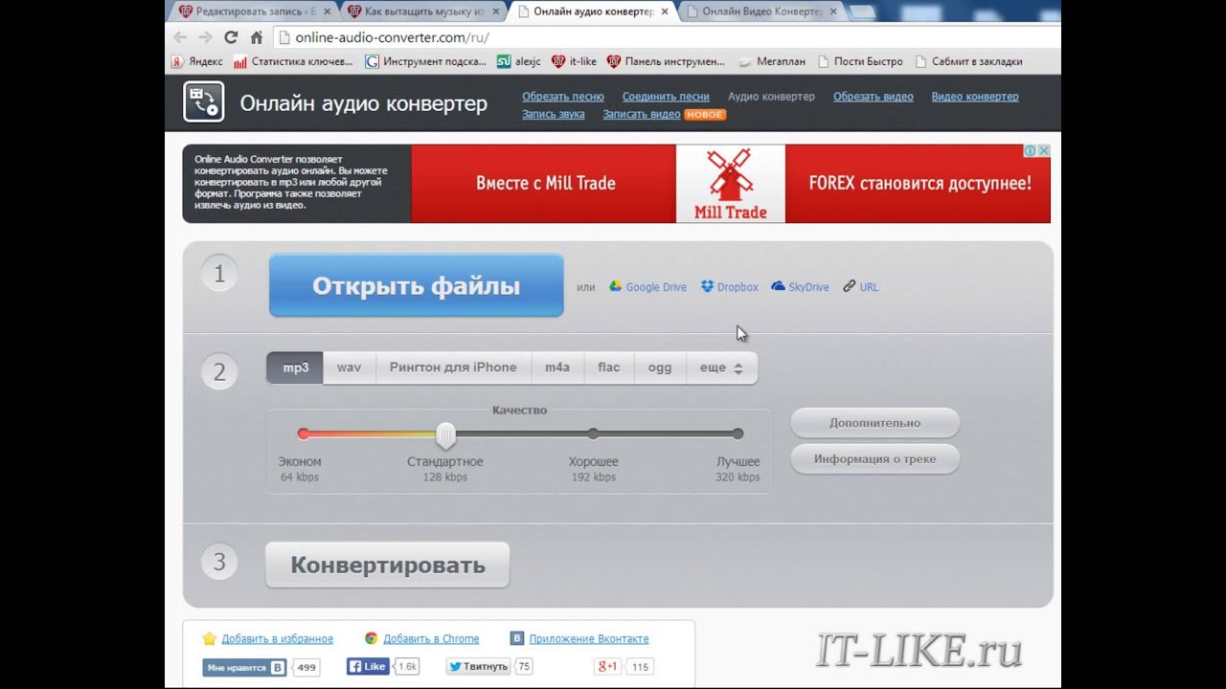Switch to Как вытащить музыку tab
The image size is (1226, 689).
tap(423, 11)
